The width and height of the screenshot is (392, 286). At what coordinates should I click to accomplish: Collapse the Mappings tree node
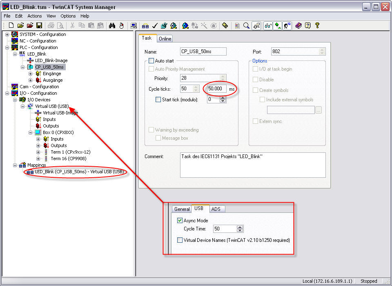(15, 165)
